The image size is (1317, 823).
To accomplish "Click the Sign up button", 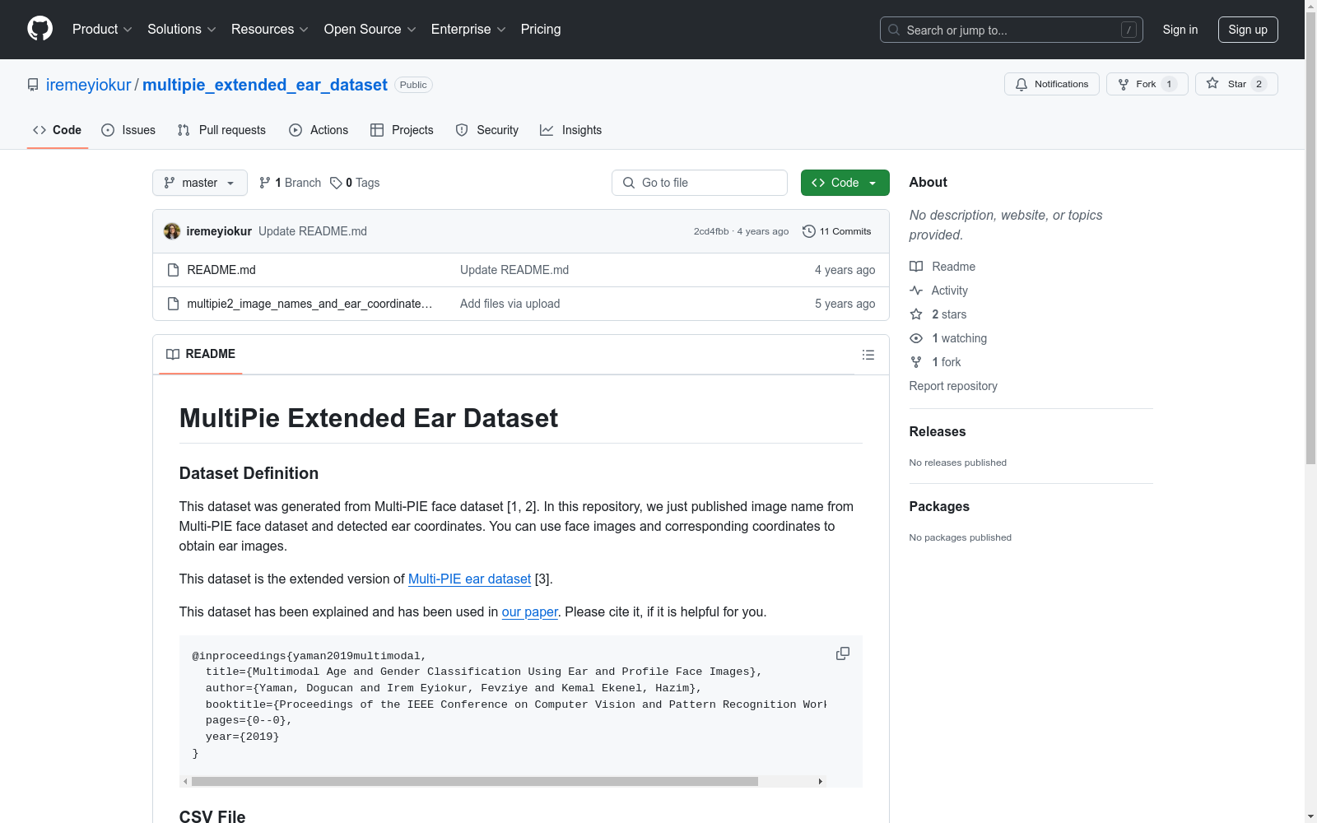I will (x=1248, y=30).
